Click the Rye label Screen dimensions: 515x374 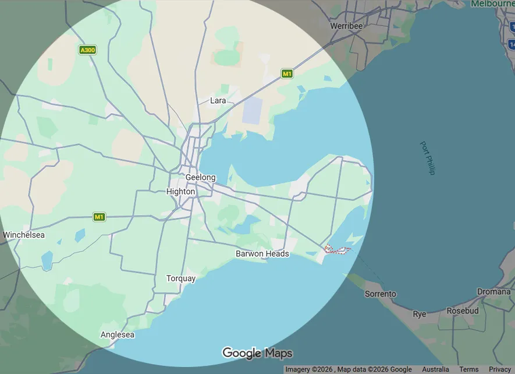(x=420, y=314)
